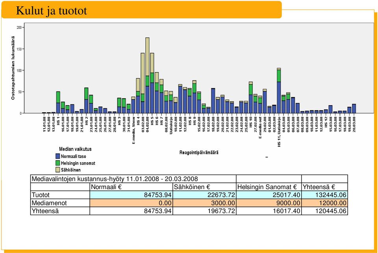This screenshot has width=378, height=253.
Task: Click the column header "Sähköinen €"
Action: coord(192,187)
